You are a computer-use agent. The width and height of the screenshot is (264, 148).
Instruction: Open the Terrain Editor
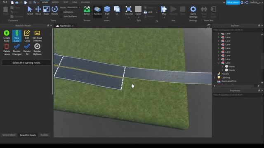[x=87, y=11]
